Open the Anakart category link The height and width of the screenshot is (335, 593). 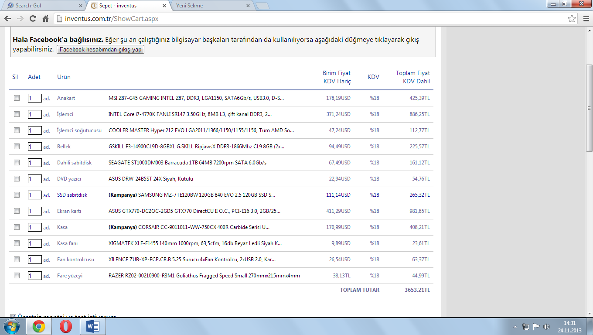(x=66, y=98)
